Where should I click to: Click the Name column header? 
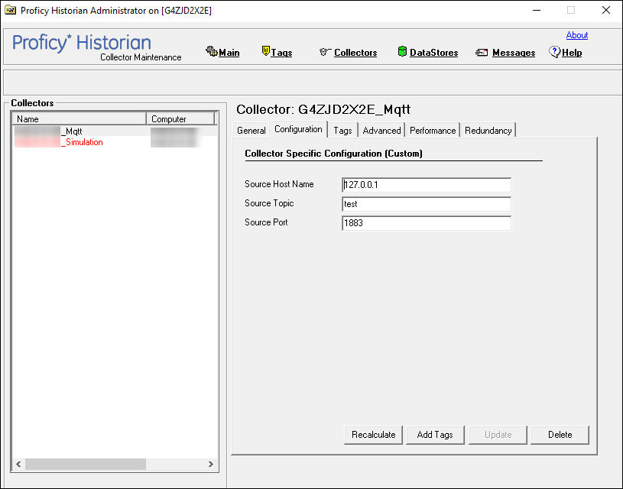[79, 118]
